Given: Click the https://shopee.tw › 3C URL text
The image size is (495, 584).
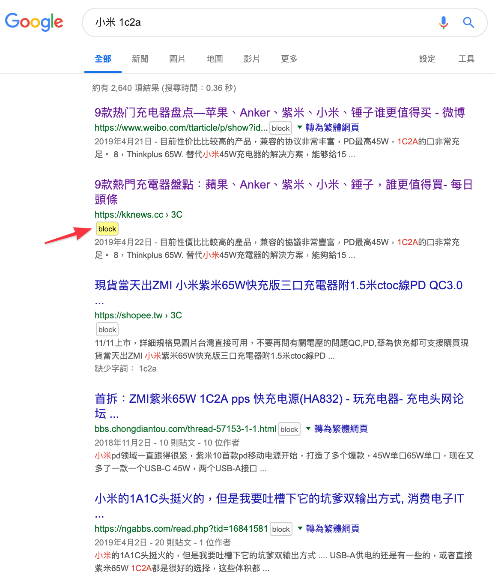Looking at the screenshot, I should 138,315.
